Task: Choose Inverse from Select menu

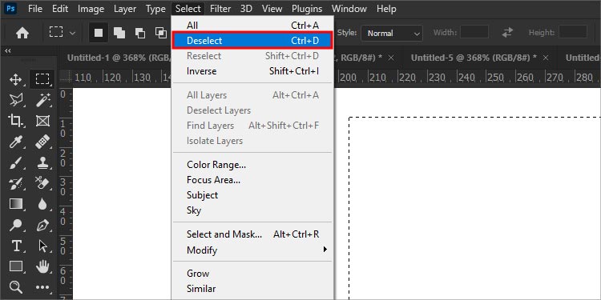Action: pyautogui.click(x=253, y=71)
